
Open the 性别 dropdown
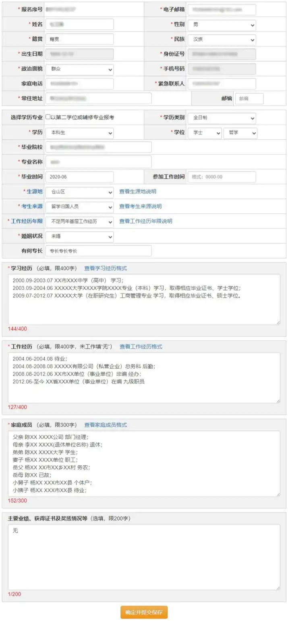(x=222, y=25)
